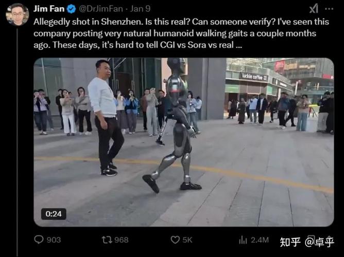Click the reply speech bubble icon
The width and height of the screenshot is (344, 257).
coord(39,240)
